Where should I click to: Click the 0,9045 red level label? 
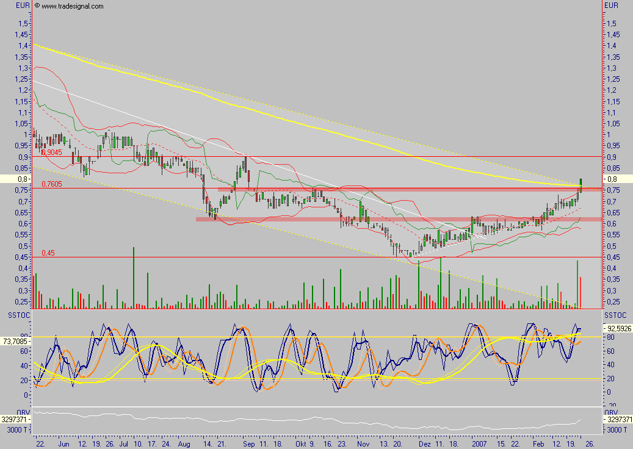click(x=52, y=153)
